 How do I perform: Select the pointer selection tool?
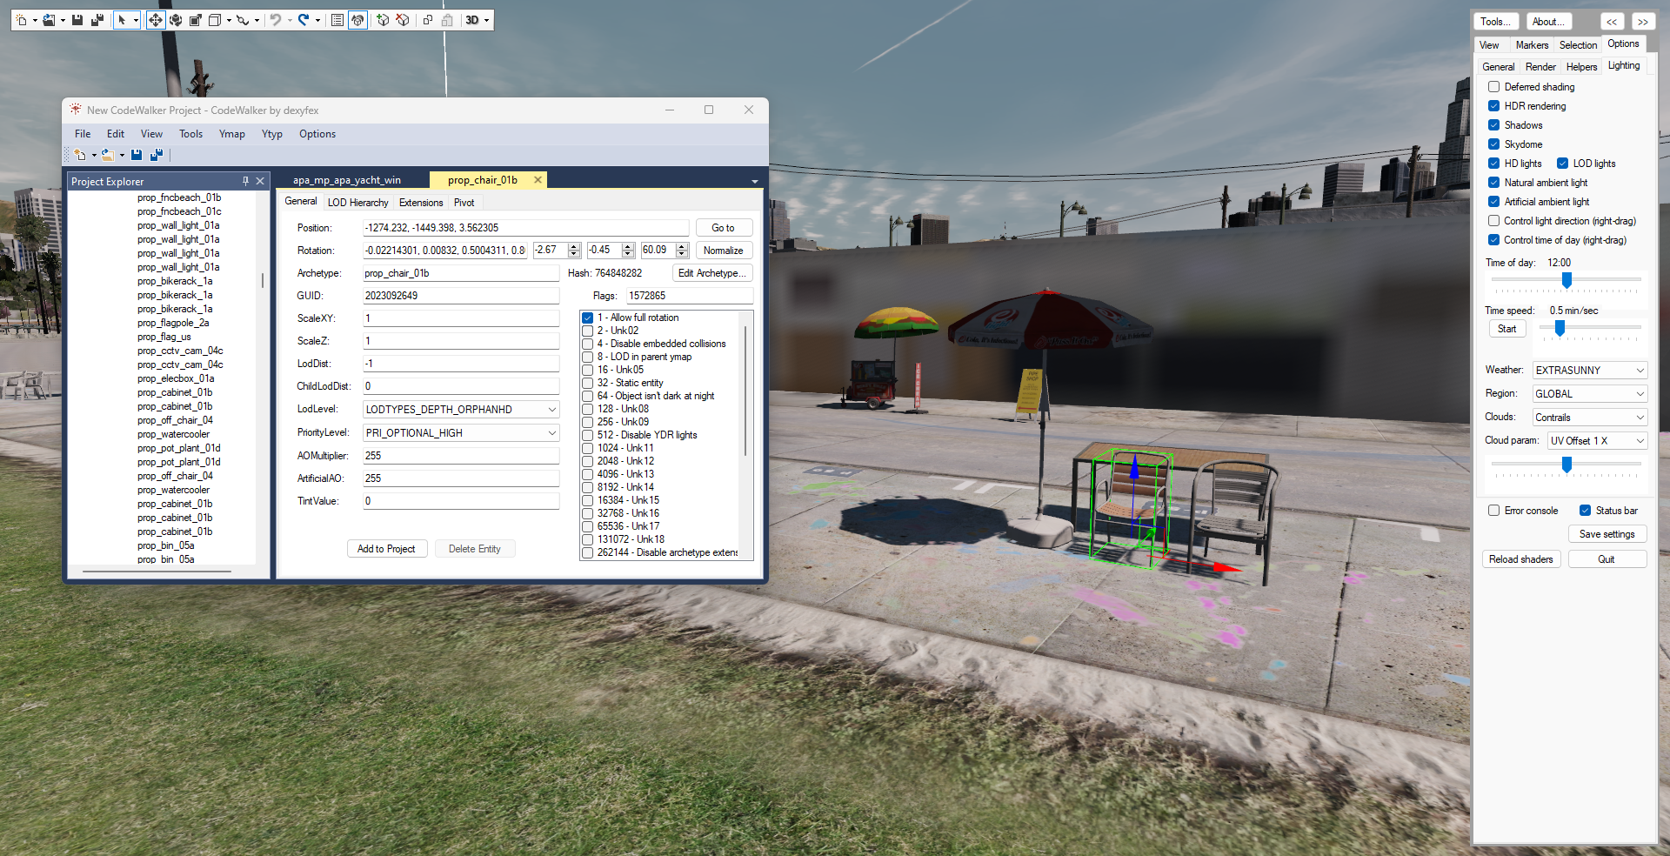click(122, 20)
